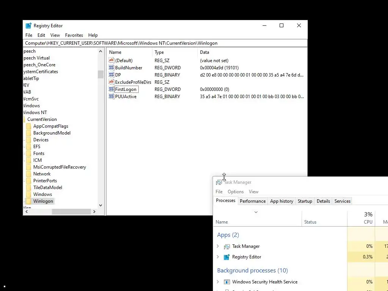This screenshot has width=388, height=291.
Task: Click the tree scroll up arrow
Action: pos(100,52)
